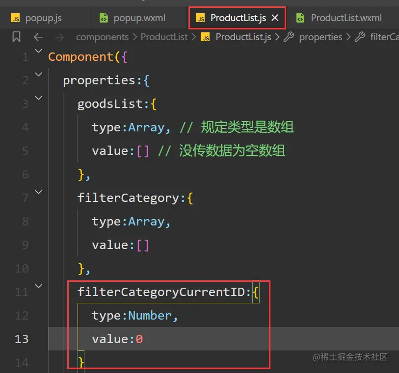Click the wrench icon before filterCa breadcrumb
This screenshot has width=399, height=373.
[360, 37]
